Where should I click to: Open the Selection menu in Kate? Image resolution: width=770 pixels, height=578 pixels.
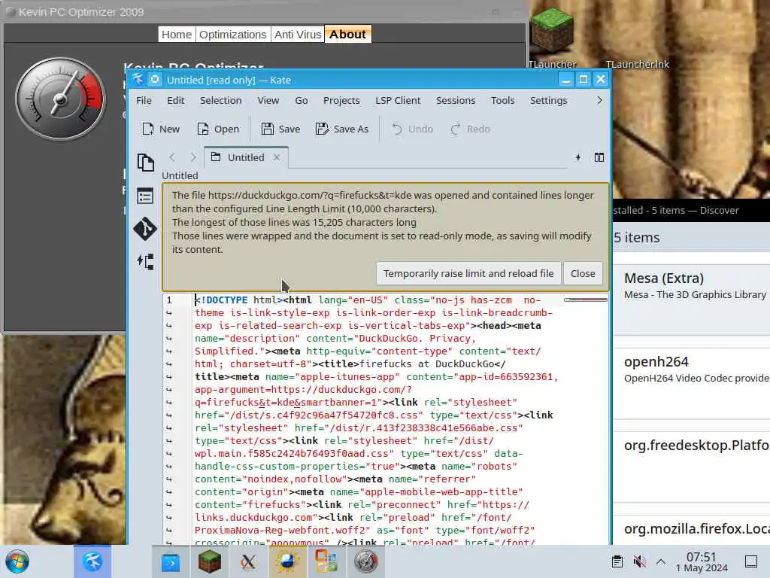pos(220,100)
